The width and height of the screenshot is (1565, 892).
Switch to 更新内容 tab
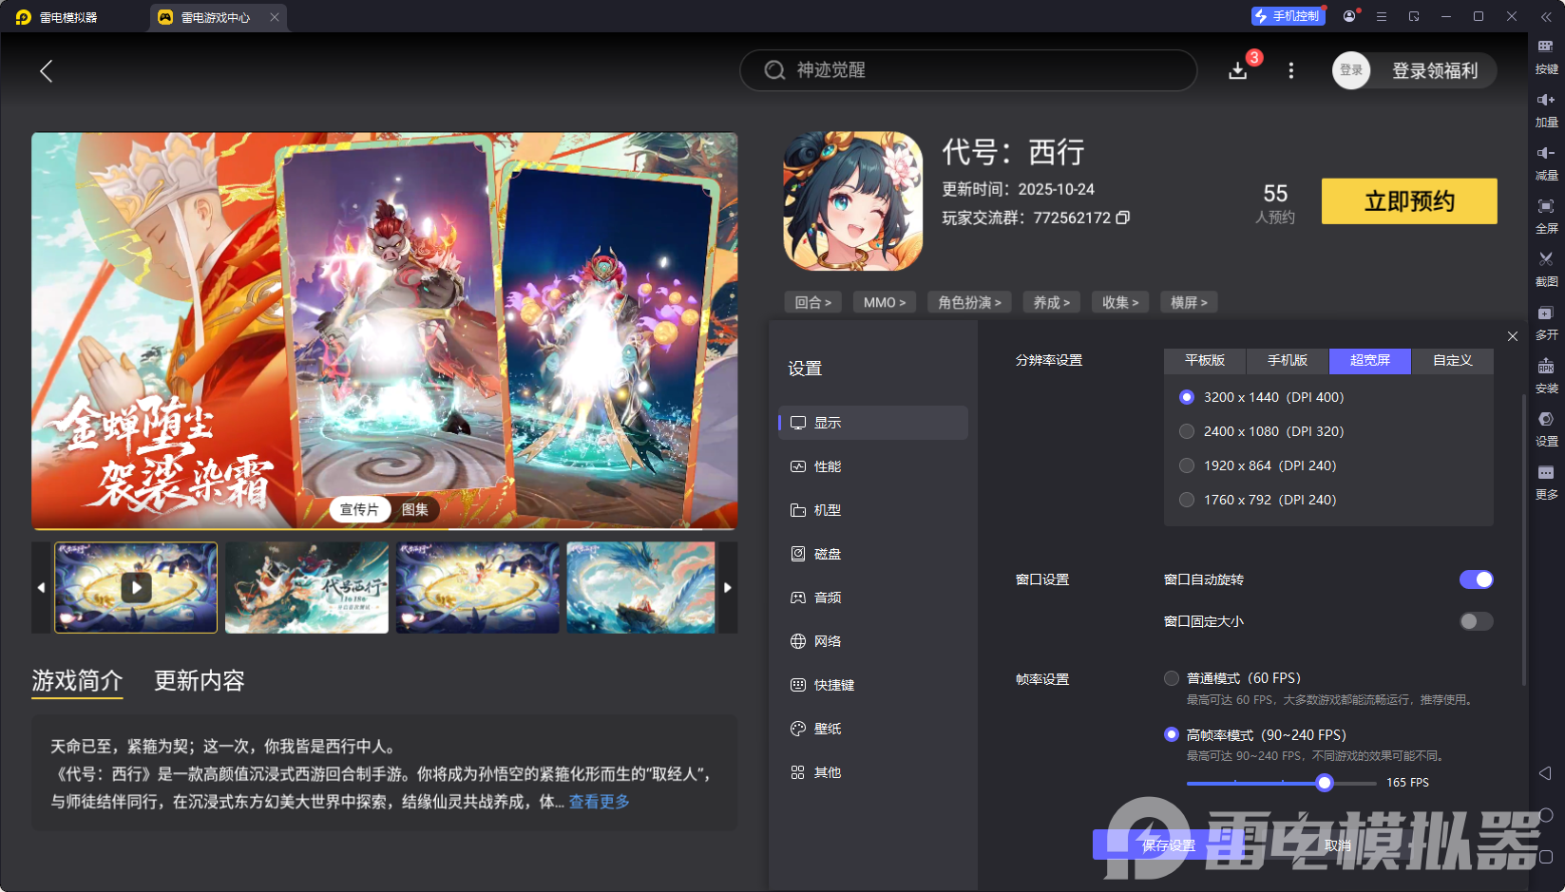[200, 681]
